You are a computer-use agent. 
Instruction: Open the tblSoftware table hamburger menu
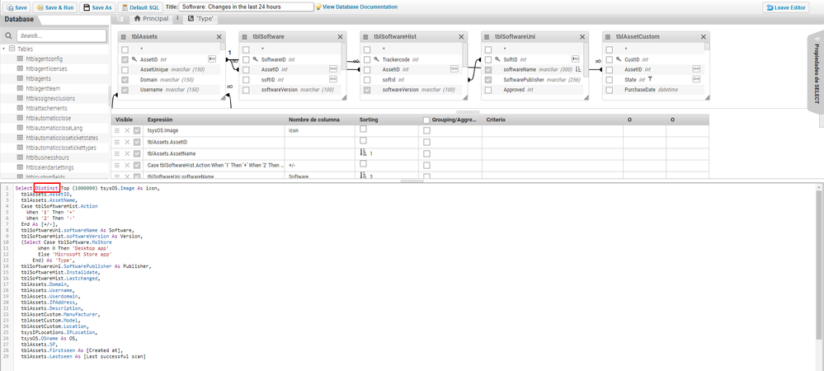click(246, 36)
